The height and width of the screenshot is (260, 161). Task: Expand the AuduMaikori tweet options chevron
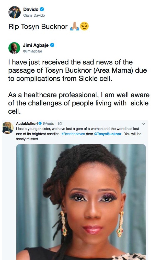point(143,124)
